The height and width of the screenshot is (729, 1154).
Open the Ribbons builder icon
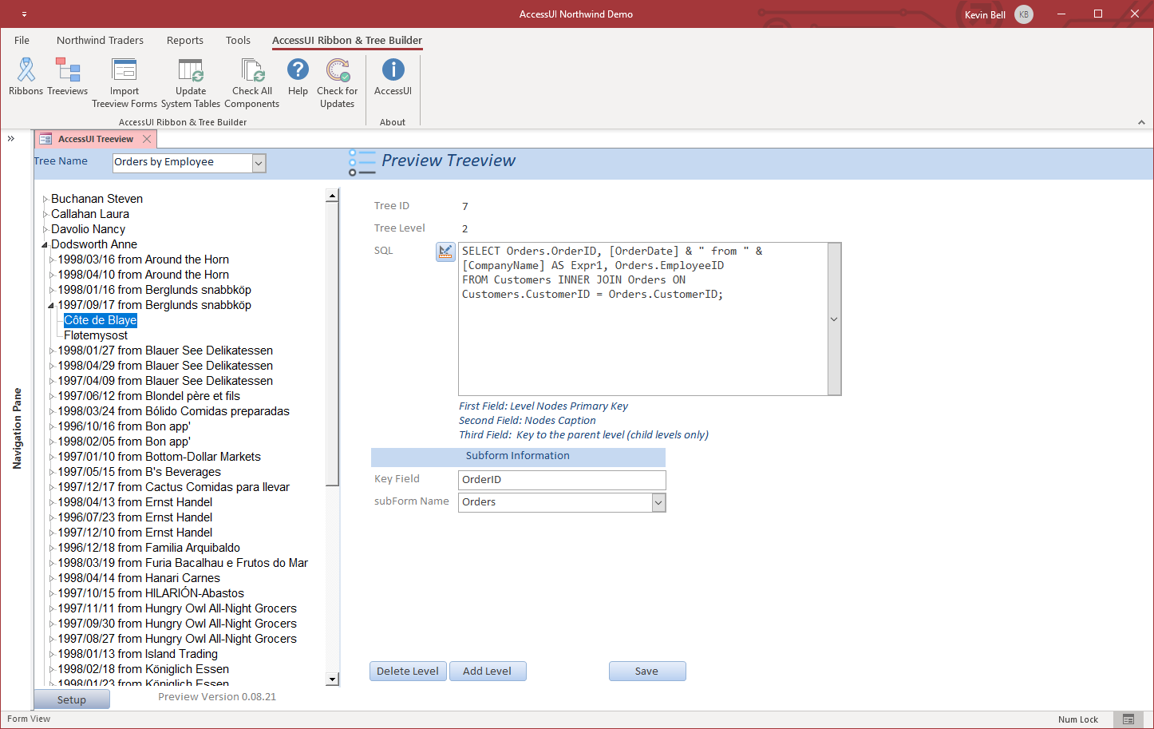(x=26, y=77)
